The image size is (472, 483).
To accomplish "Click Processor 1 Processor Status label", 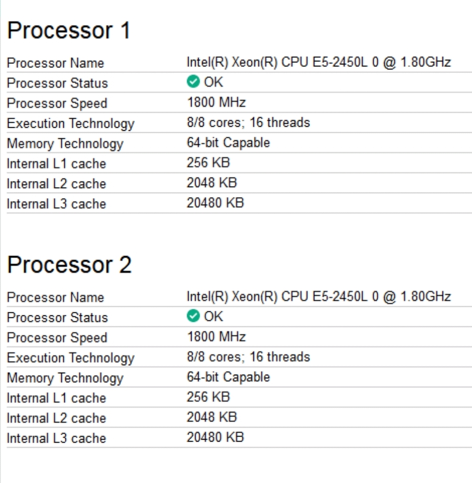I will (x=57, y=83).
